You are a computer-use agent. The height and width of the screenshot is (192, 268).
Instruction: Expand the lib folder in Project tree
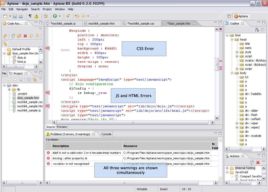[9, 89]
